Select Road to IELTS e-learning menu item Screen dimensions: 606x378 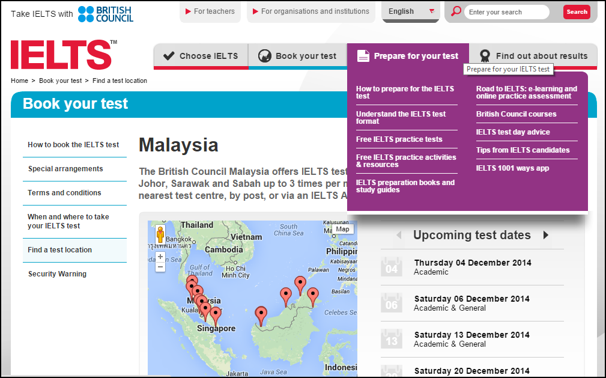coord(526,93)
